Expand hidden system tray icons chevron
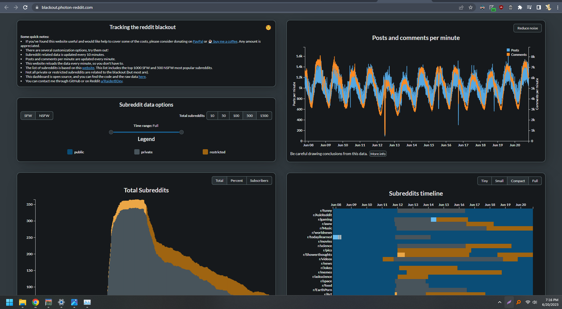562x309 pixels. [500, 302]
